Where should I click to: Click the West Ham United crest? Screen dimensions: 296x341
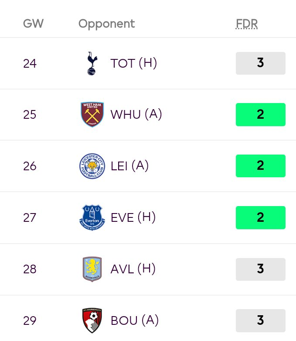point(92,114)
